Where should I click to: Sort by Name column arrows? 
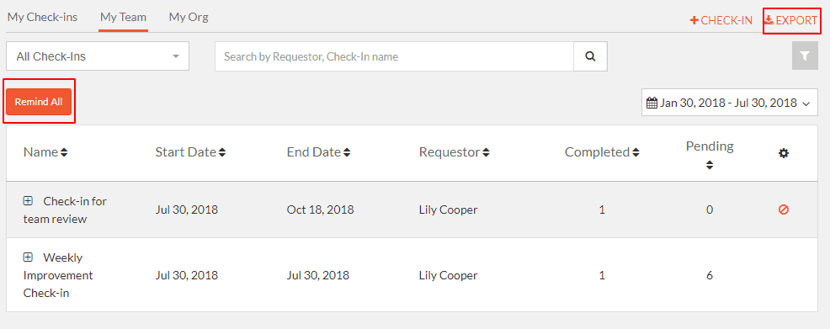point(64,152)
